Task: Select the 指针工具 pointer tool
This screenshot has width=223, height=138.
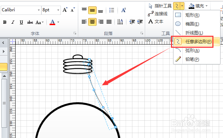Action: [x=160, y=6]
